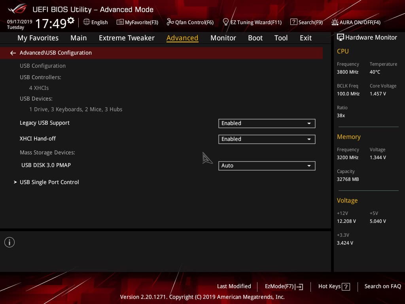This screenshot has width=405, height=304.
Task: Click the XHCI Hand-off dropdown arrow
Action: click(309, 139)
